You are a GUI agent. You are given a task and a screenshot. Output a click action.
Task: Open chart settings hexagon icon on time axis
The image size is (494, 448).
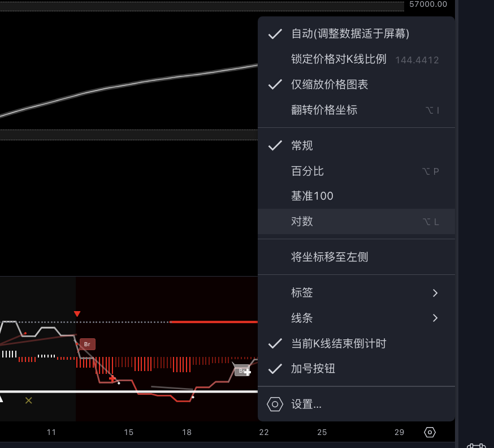[430, 433]
